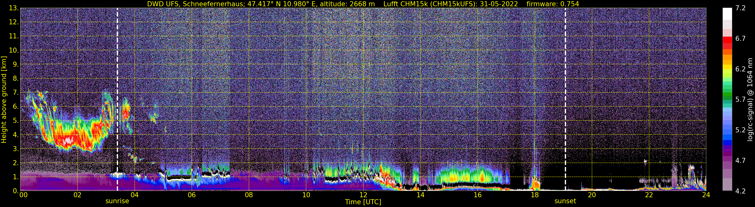The image size is (755, 207).
Task: Click the height axis tick label '6.'
Action: point(16,107)
